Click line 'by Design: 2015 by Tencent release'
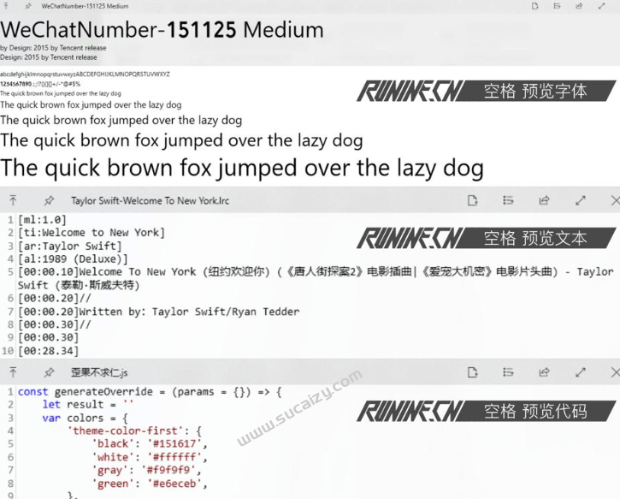 pos(53,48)
